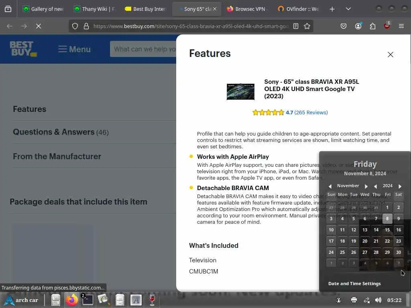Launch file manager from taskbar

coord(55,300)
